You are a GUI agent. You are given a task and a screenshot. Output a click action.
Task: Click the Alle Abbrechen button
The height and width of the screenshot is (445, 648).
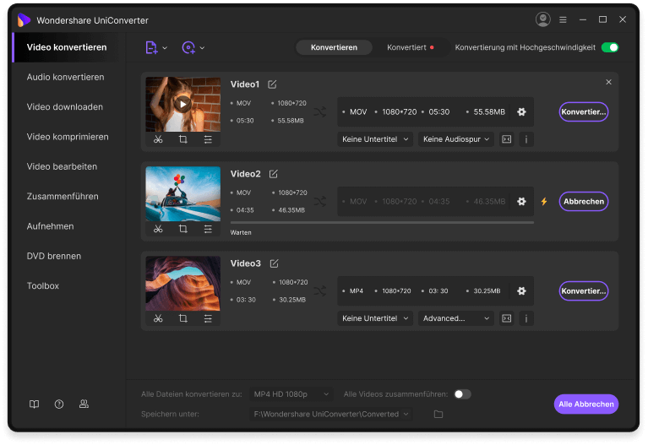(586, 404)
